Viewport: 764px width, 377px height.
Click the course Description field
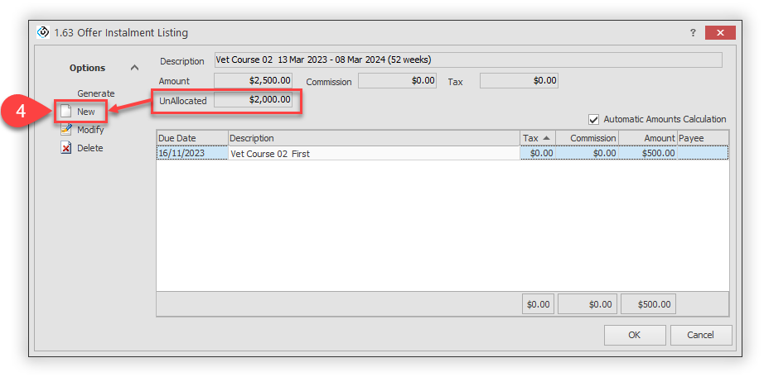pyautogui.click(x=468, y=60)
